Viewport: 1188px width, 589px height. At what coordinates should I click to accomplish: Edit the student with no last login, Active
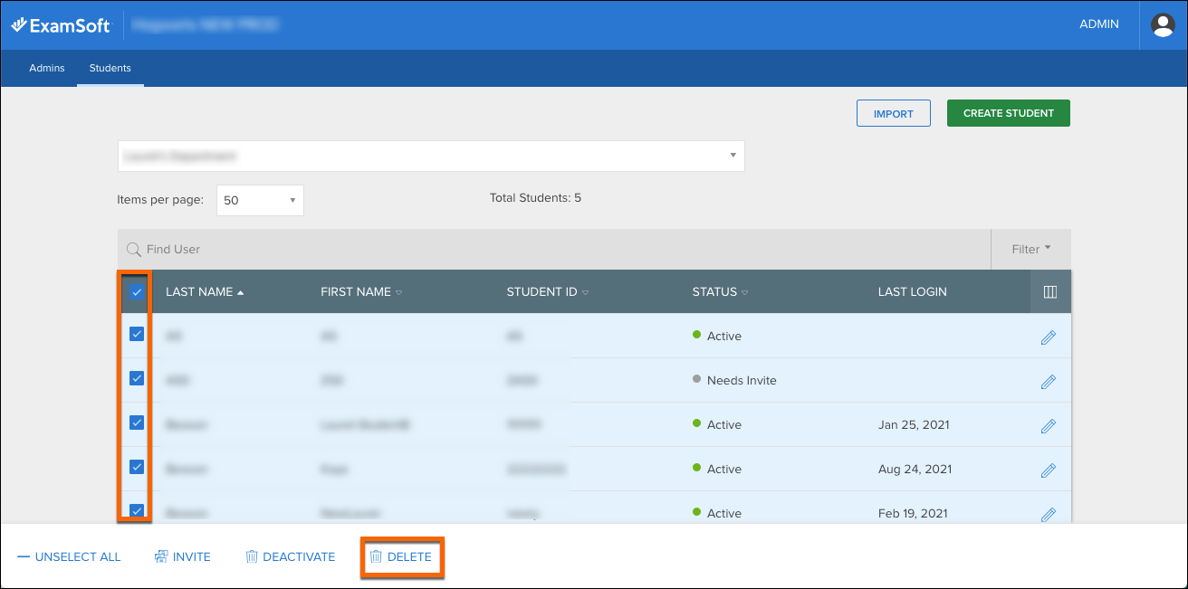(x=1049, y=337)
